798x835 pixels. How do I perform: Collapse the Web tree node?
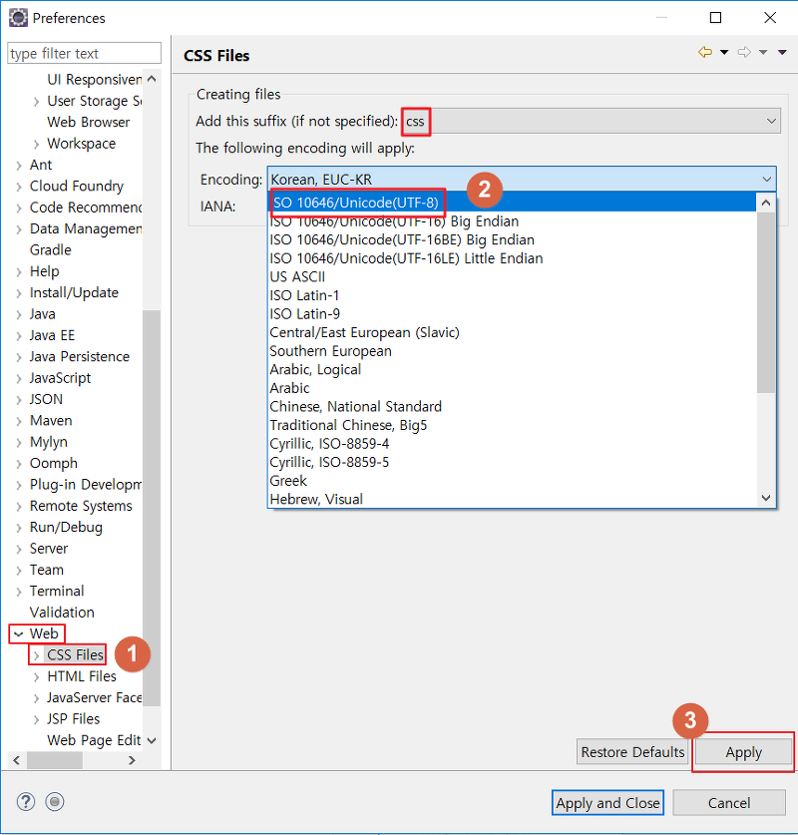19,633
